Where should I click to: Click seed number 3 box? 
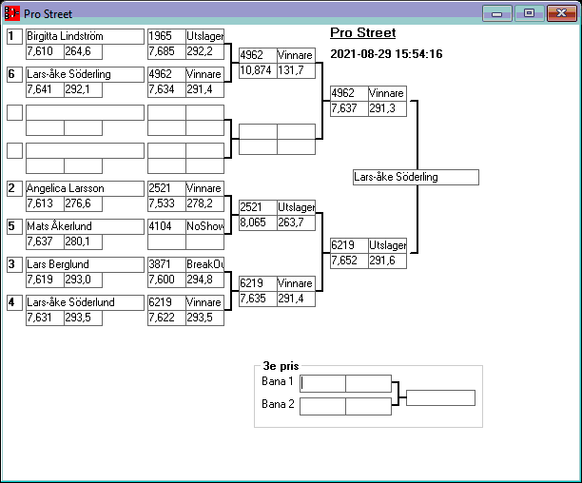click(15, 264)
